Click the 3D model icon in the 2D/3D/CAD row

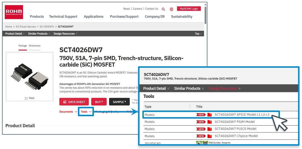point(205,143)
